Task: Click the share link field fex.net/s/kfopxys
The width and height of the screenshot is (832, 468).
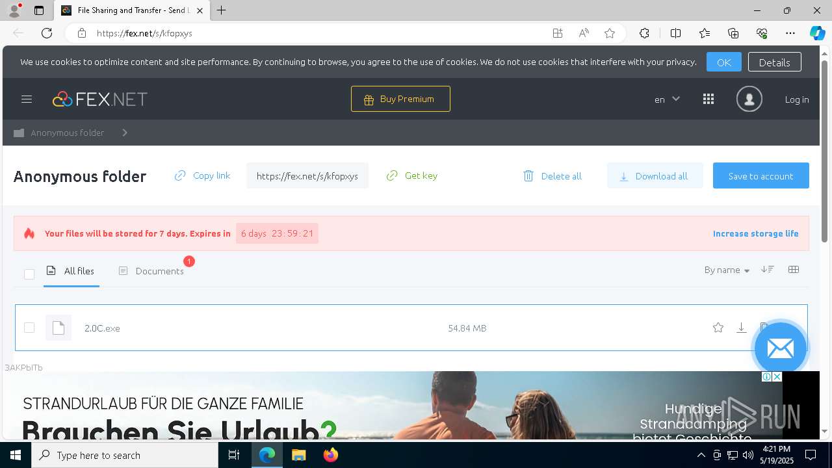Action: [x=307, y=175]
